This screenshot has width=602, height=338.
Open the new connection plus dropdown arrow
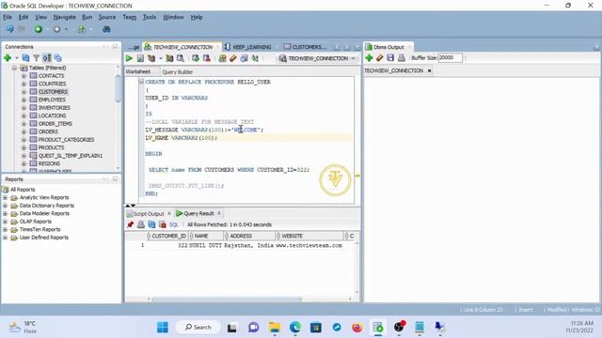17,58
